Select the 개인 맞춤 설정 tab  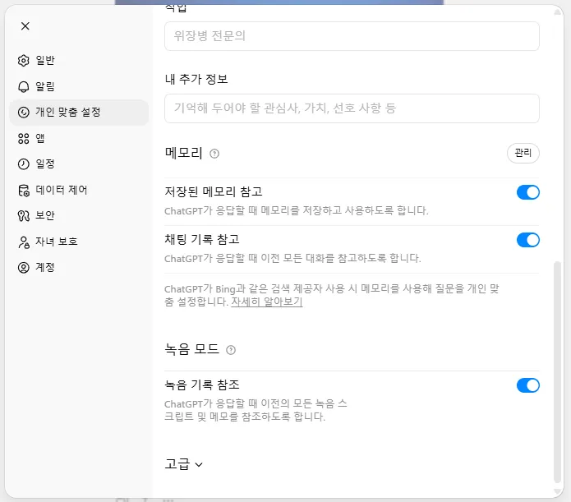[x=79, y=113]
